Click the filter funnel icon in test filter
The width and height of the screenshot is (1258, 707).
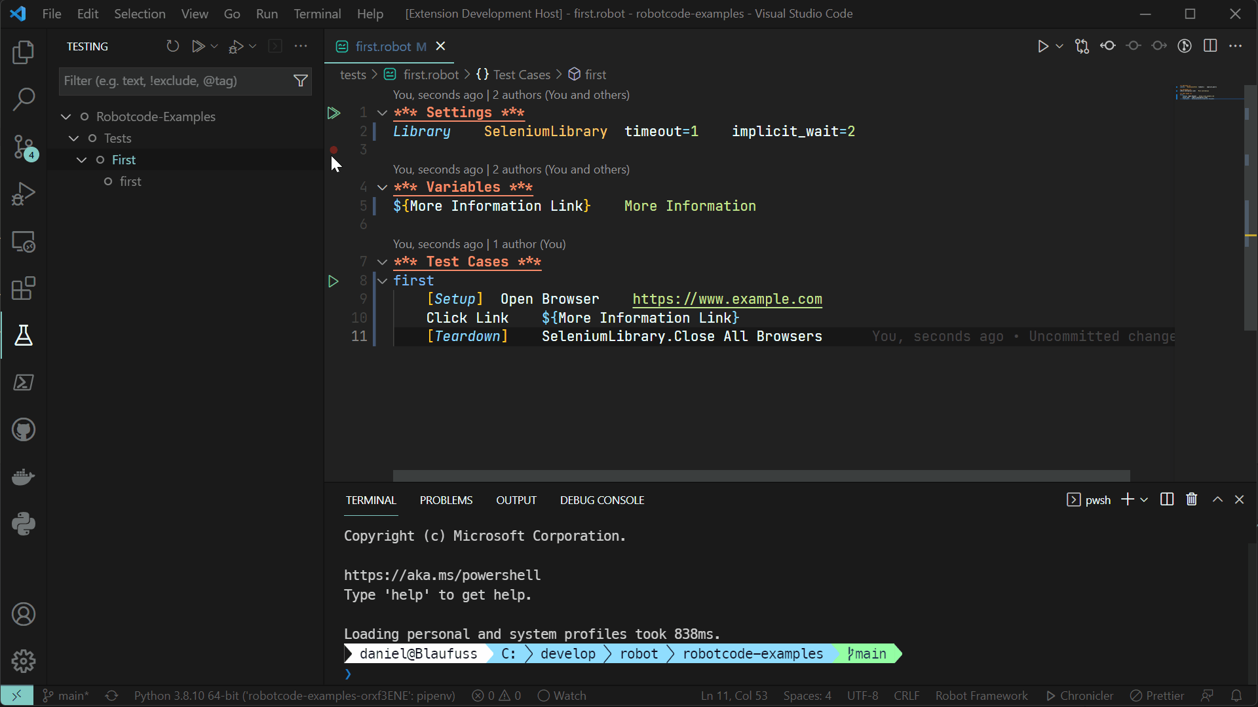coord(301,81)
